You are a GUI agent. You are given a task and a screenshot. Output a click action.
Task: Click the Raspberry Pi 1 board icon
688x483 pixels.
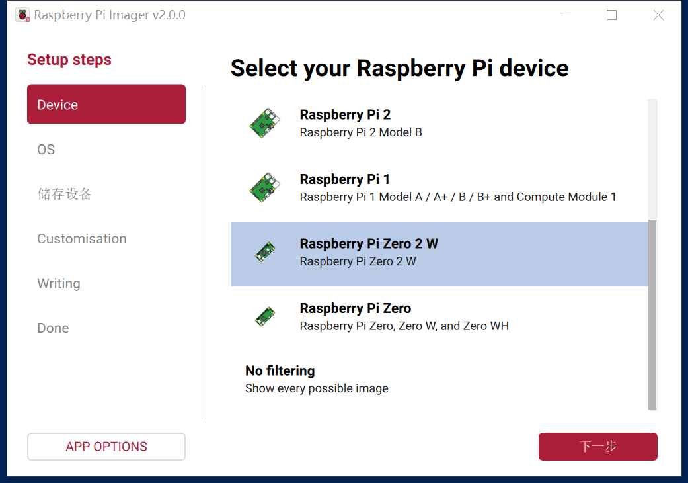(x=264, y=187)
